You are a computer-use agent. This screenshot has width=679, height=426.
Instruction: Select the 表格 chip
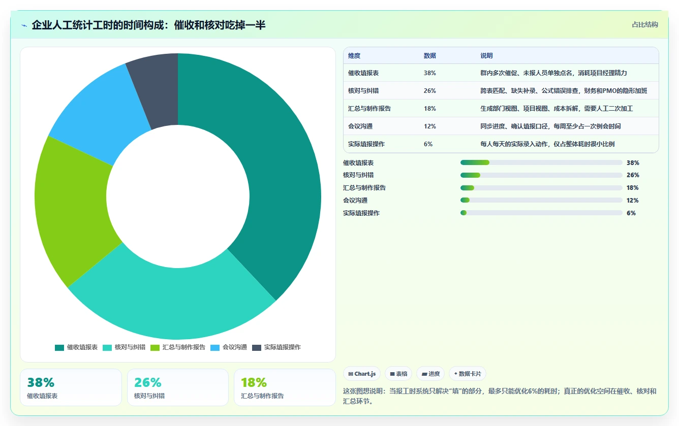click(x=398, y=374)
